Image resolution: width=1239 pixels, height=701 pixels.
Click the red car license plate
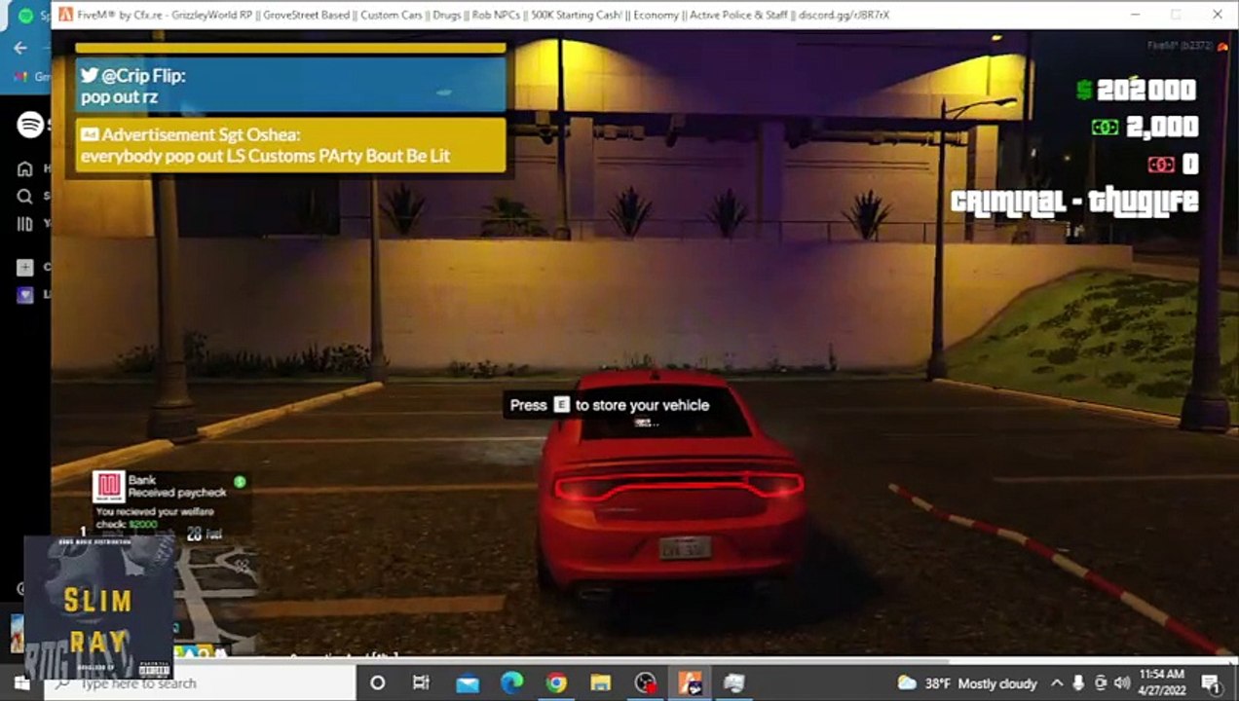tap(685, 548)
